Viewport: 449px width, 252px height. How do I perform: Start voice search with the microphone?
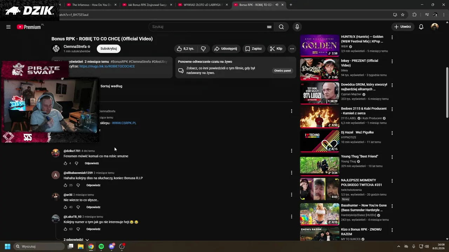297,27
